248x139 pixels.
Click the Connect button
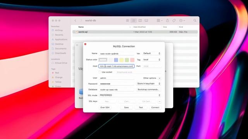coord(155,107)
